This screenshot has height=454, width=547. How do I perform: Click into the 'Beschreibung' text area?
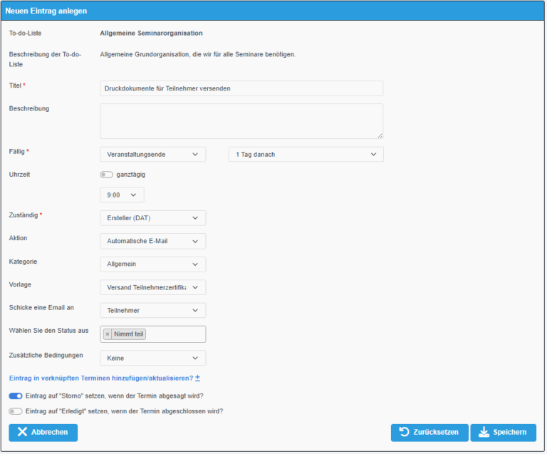[x=241, y=121]
